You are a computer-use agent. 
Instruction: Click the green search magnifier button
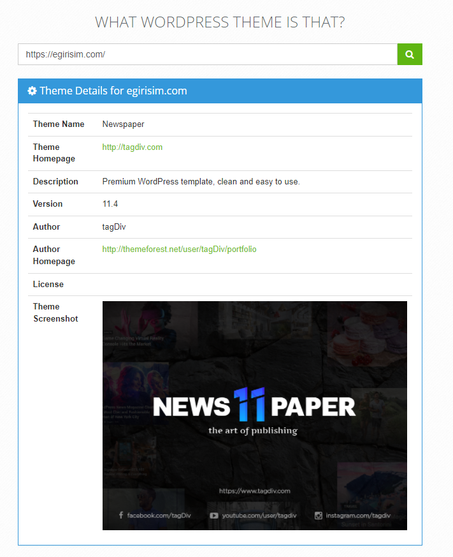pos(410,54)
